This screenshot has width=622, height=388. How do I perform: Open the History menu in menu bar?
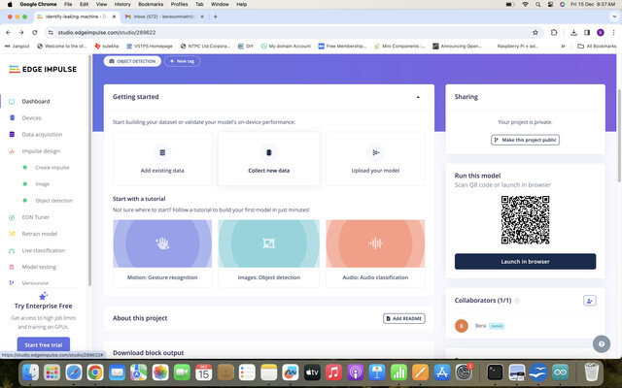click(x=122, y=4)
